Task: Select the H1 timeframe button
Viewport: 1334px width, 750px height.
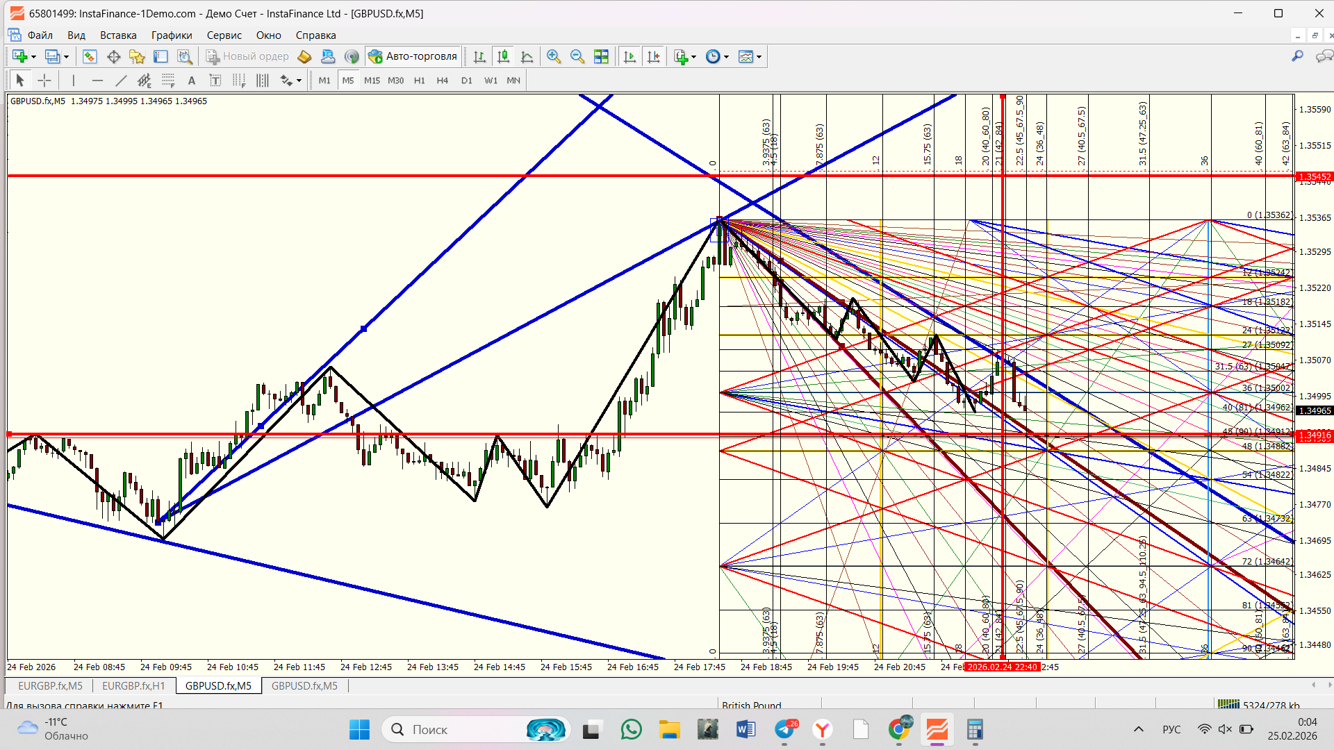Action: point(419,81)
